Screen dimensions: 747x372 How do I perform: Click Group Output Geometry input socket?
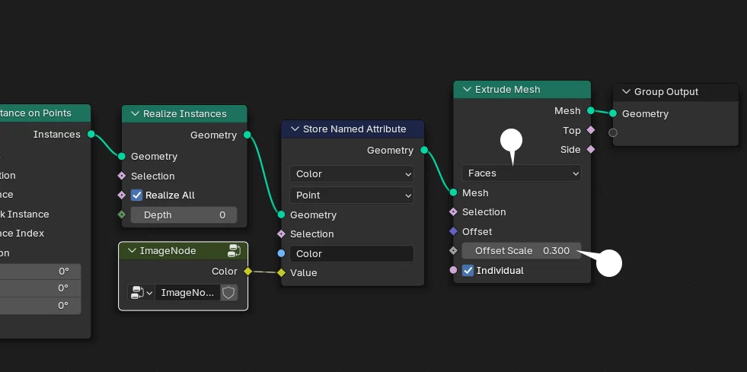pyautogui.click(x=613, y=113)
